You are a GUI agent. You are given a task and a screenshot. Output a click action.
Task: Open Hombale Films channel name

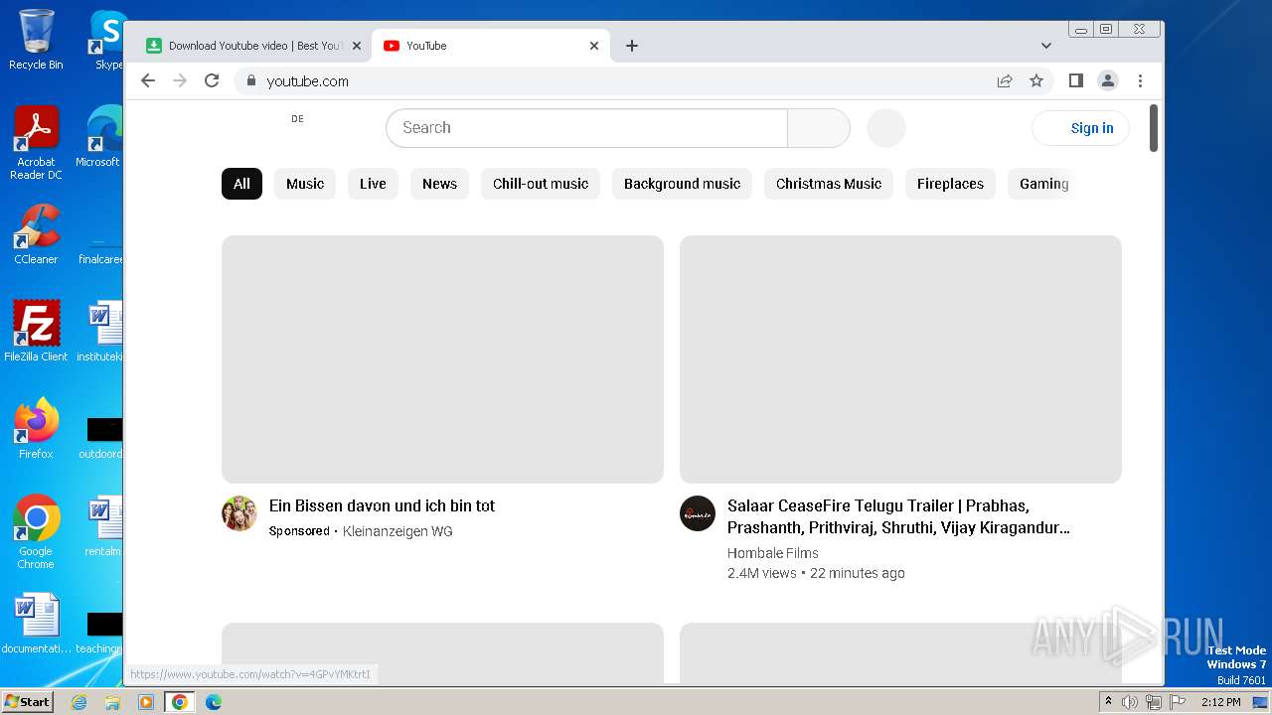[x=773, y=553]
